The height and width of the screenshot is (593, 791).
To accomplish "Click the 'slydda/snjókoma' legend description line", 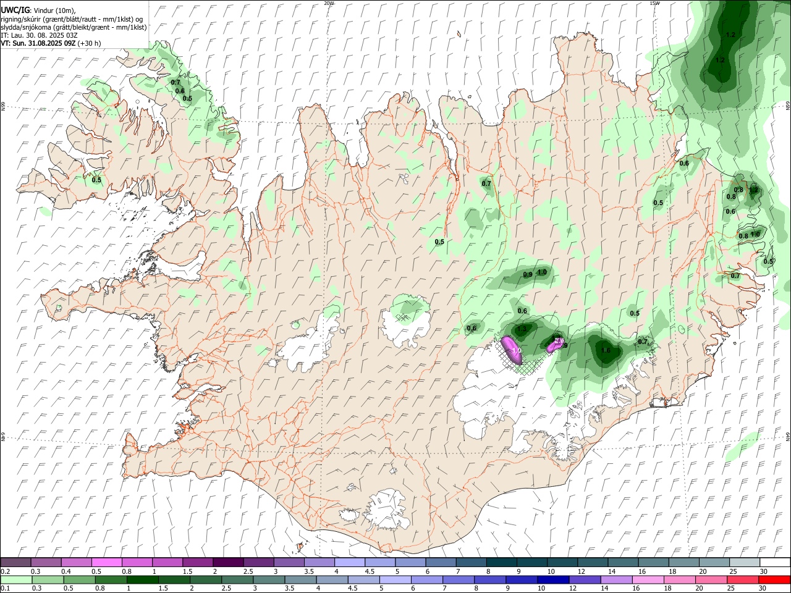I will (74, 27).
